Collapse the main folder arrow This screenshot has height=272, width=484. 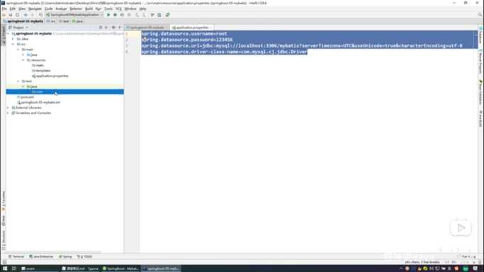(18, 50)
